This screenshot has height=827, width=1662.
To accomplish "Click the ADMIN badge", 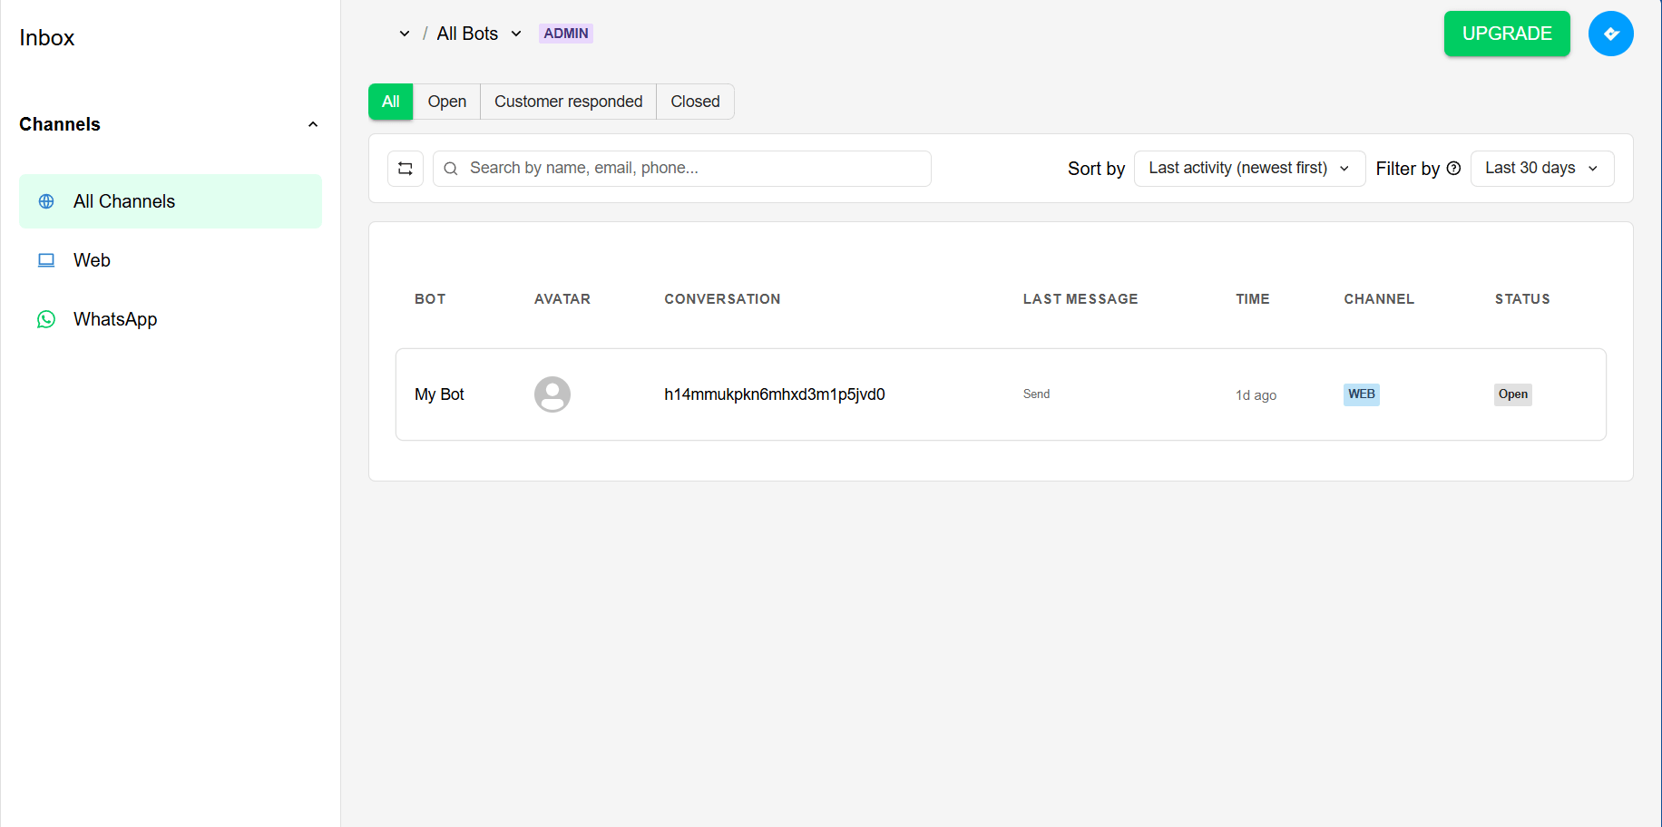I will [x=566, y=34].
